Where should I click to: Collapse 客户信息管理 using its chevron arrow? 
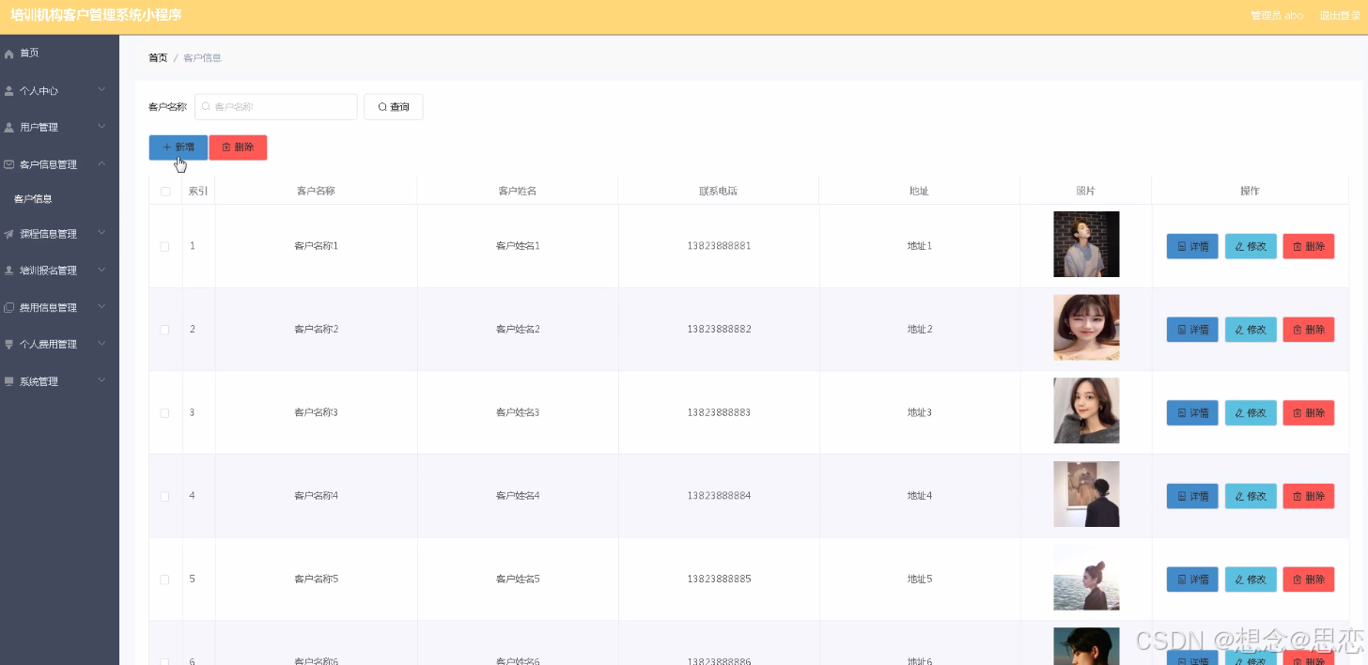click(x=101, y=164)
